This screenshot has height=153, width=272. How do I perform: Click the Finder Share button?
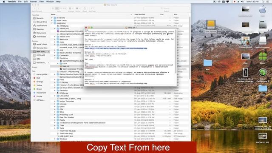click(85, 8)
